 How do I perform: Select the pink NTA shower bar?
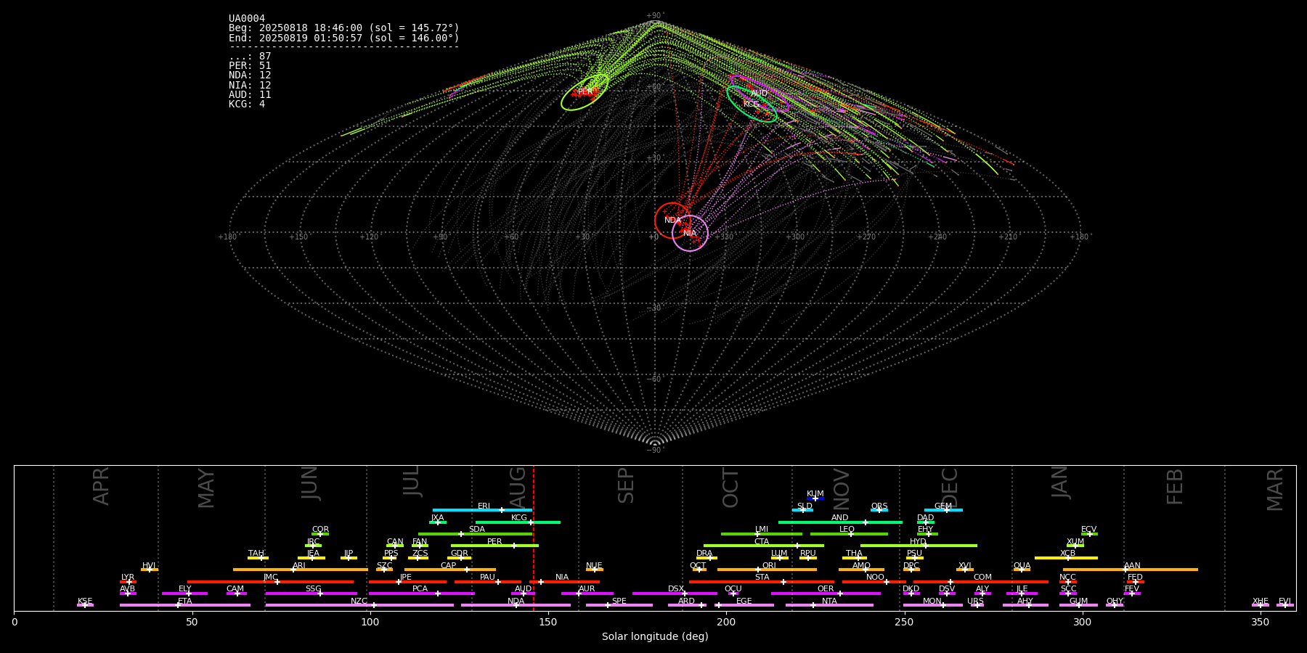(x=829, y=605)
